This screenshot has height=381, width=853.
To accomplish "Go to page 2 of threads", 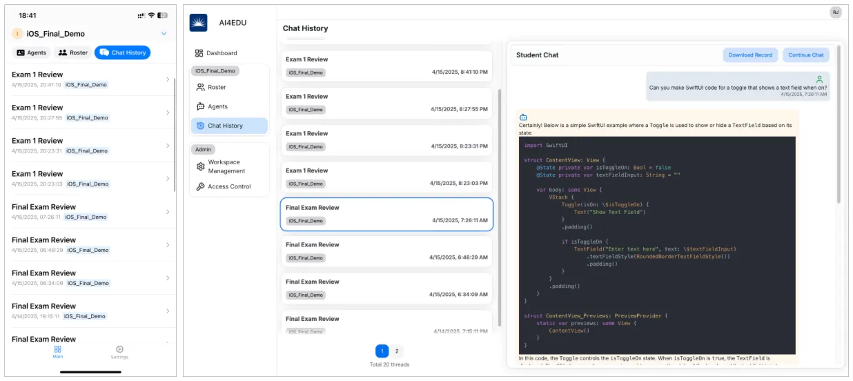I will [397, 351].
